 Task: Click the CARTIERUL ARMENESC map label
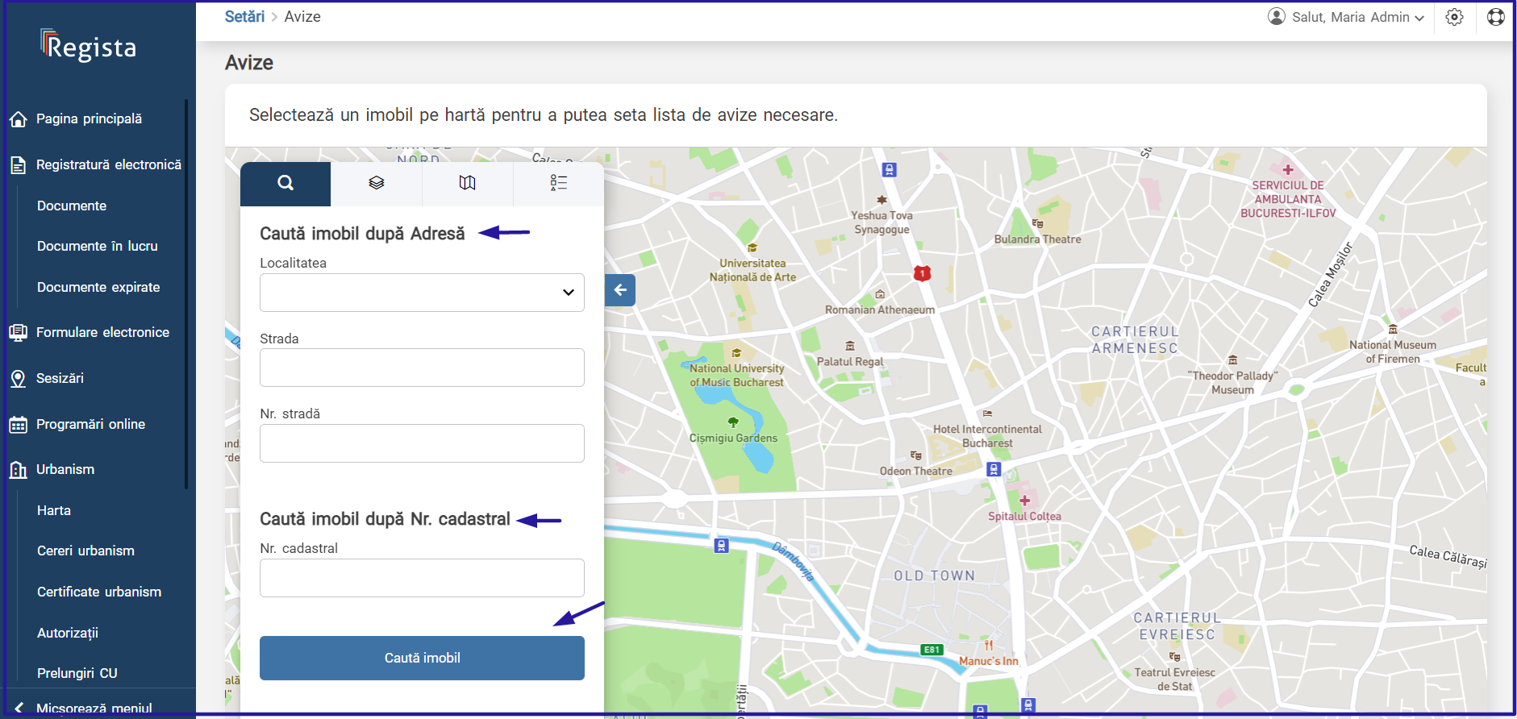tap(1135, 340)
